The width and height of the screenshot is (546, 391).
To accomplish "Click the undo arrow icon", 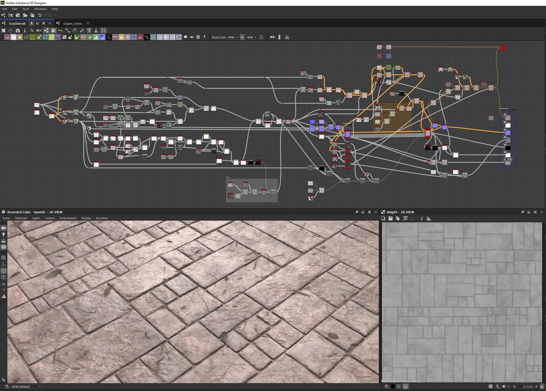I will (x=40, y=15).
